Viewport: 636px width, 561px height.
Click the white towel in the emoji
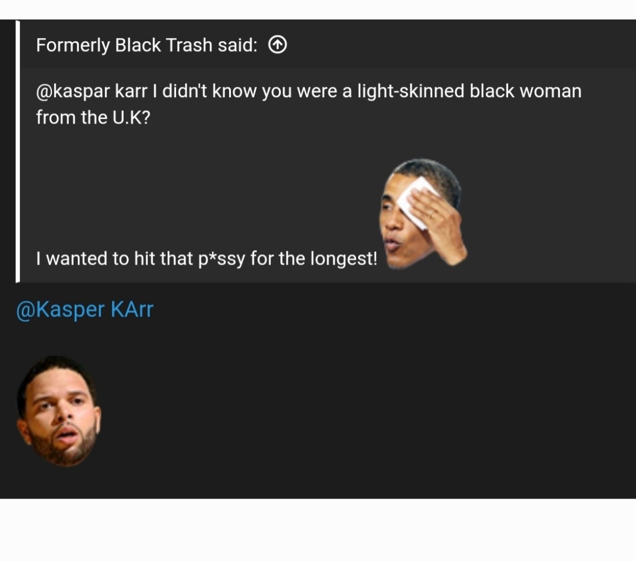tap(418, 200)
